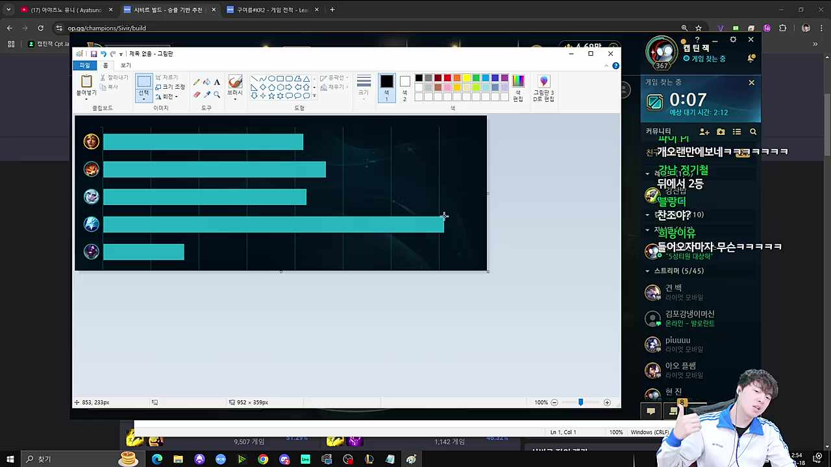Pick the red color swatch in palette

447,78
